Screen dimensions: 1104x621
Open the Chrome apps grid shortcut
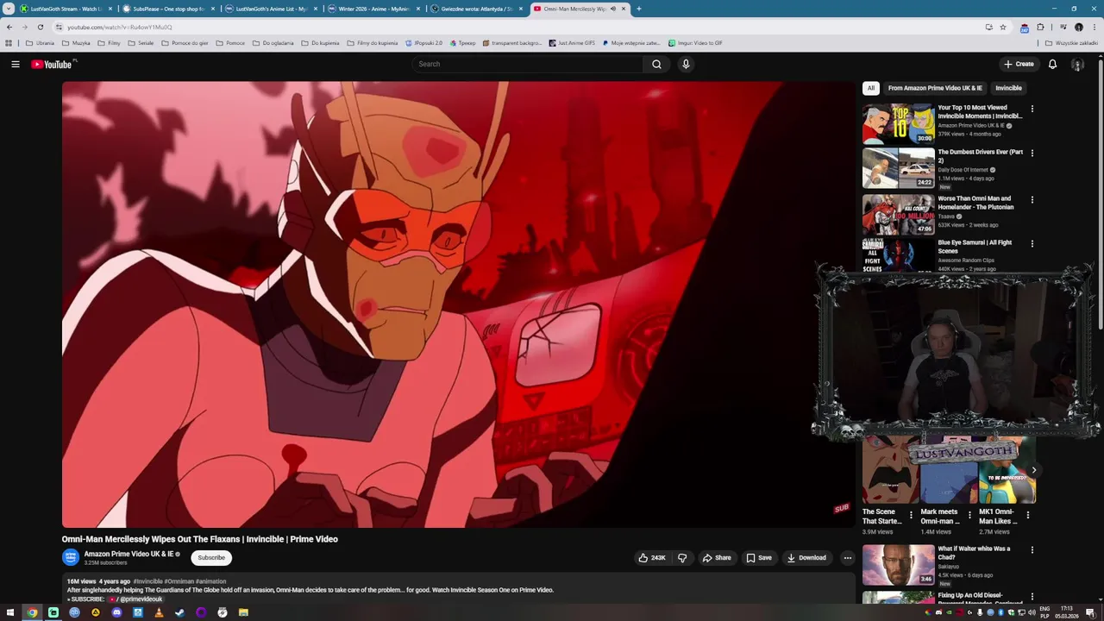[x=9, y=42]
